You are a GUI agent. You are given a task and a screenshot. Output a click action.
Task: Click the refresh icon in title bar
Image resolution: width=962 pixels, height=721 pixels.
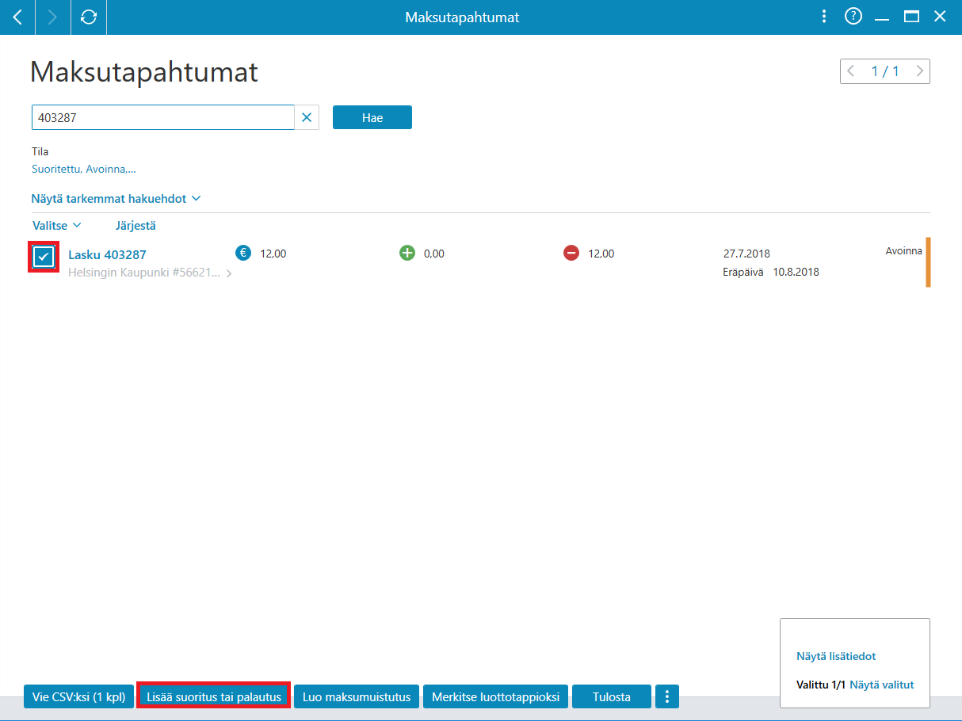click(x=89, y=17)
